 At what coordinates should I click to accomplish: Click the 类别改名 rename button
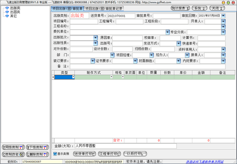(x=13, y=154)
